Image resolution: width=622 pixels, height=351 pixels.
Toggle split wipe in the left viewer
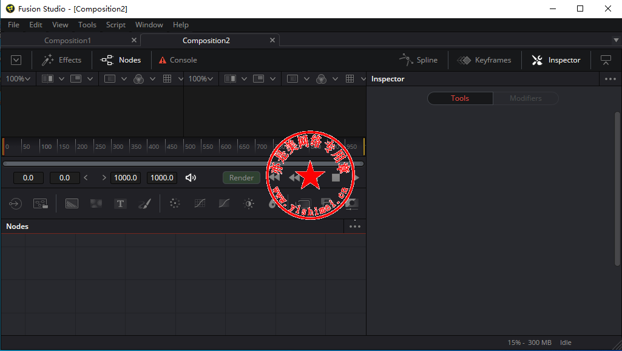coord(47,79)
